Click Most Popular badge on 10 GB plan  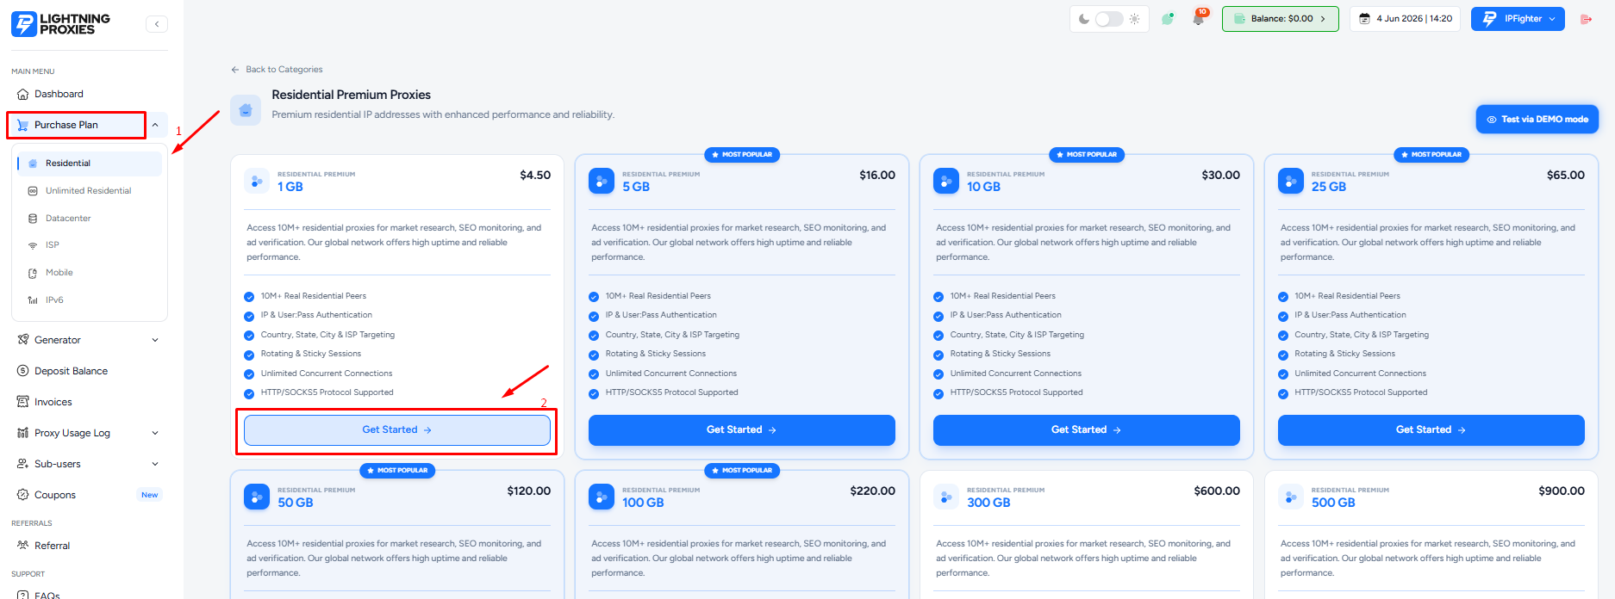point(1087,155)
